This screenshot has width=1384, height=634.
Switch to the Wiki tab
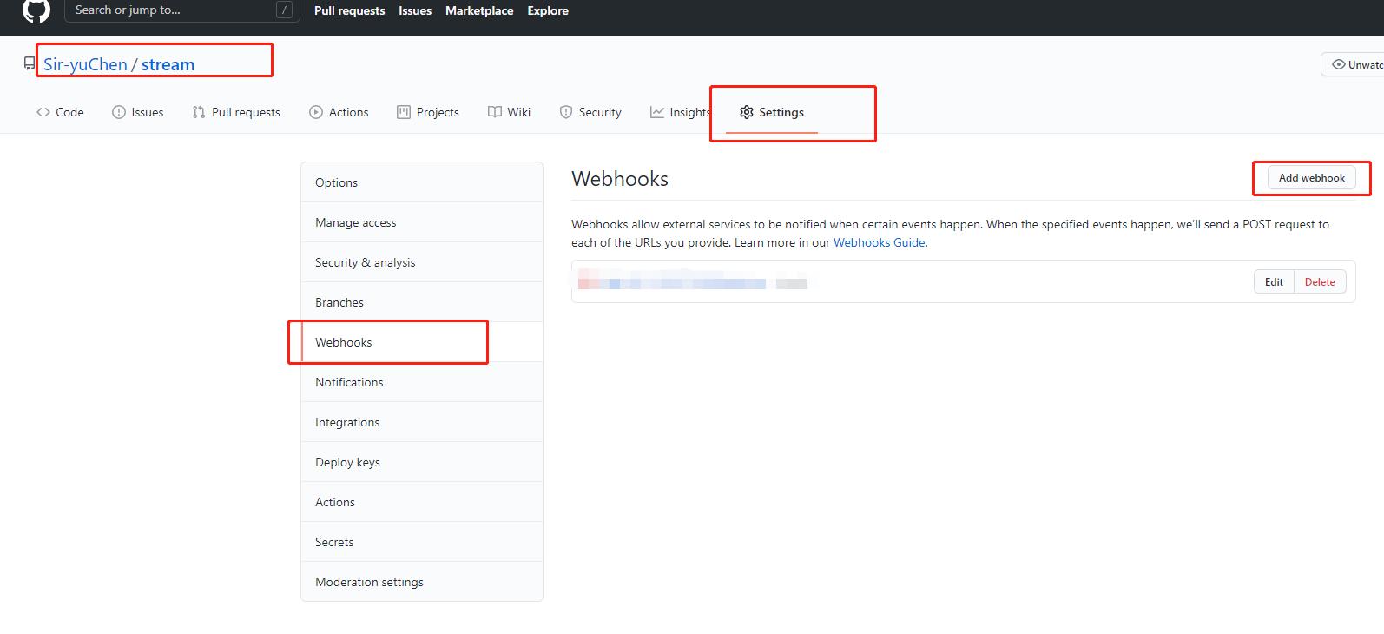510,112
